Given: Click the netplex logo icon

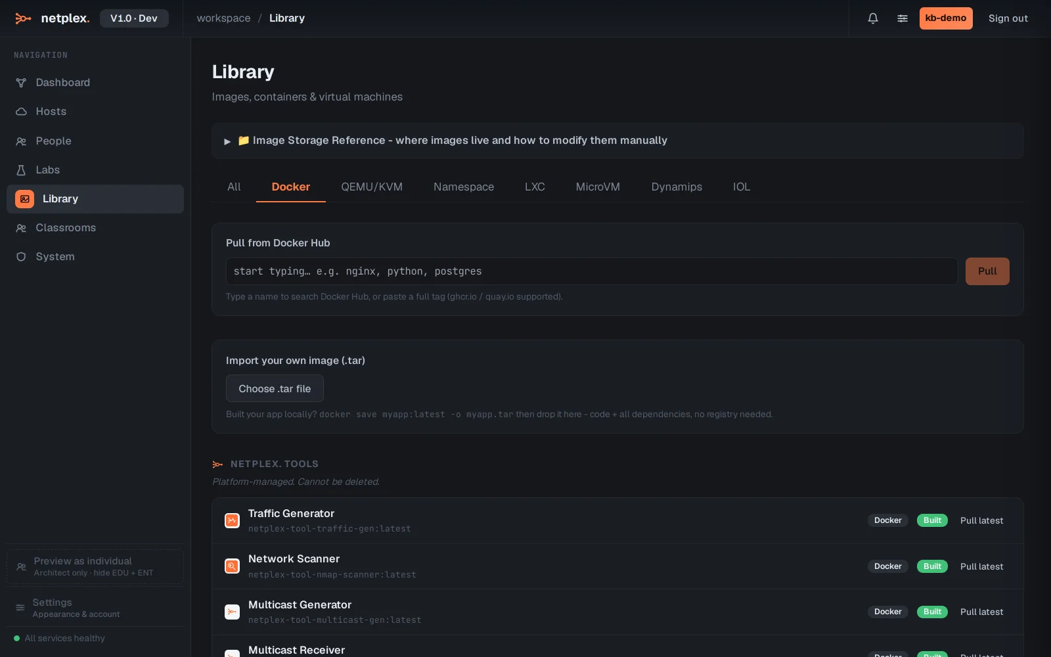Looking at the screenshot, I should pos(23,18).
